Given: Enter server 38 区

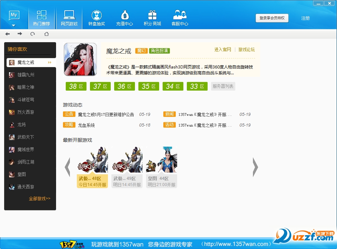Looking at the screenshot, I should pos(76,86).
